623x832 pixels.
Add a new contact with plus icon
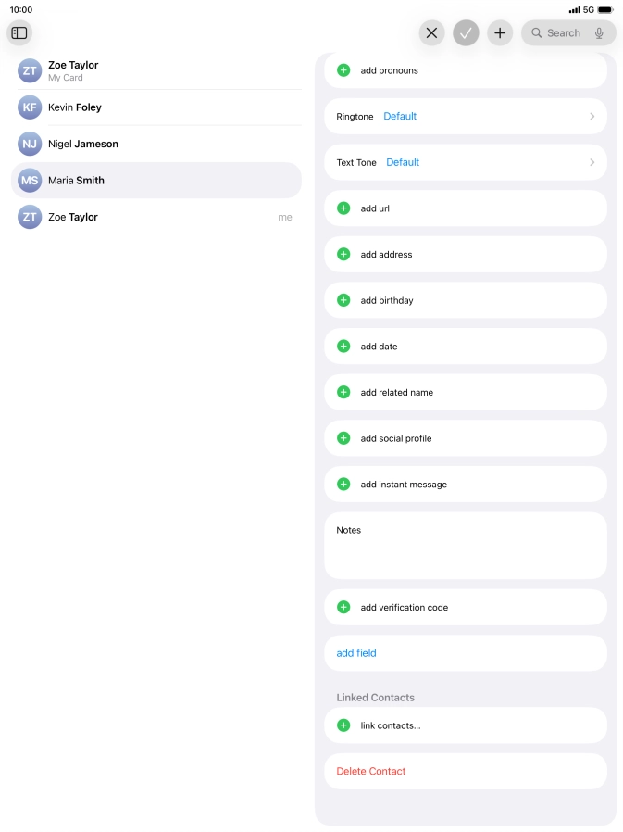500,32
